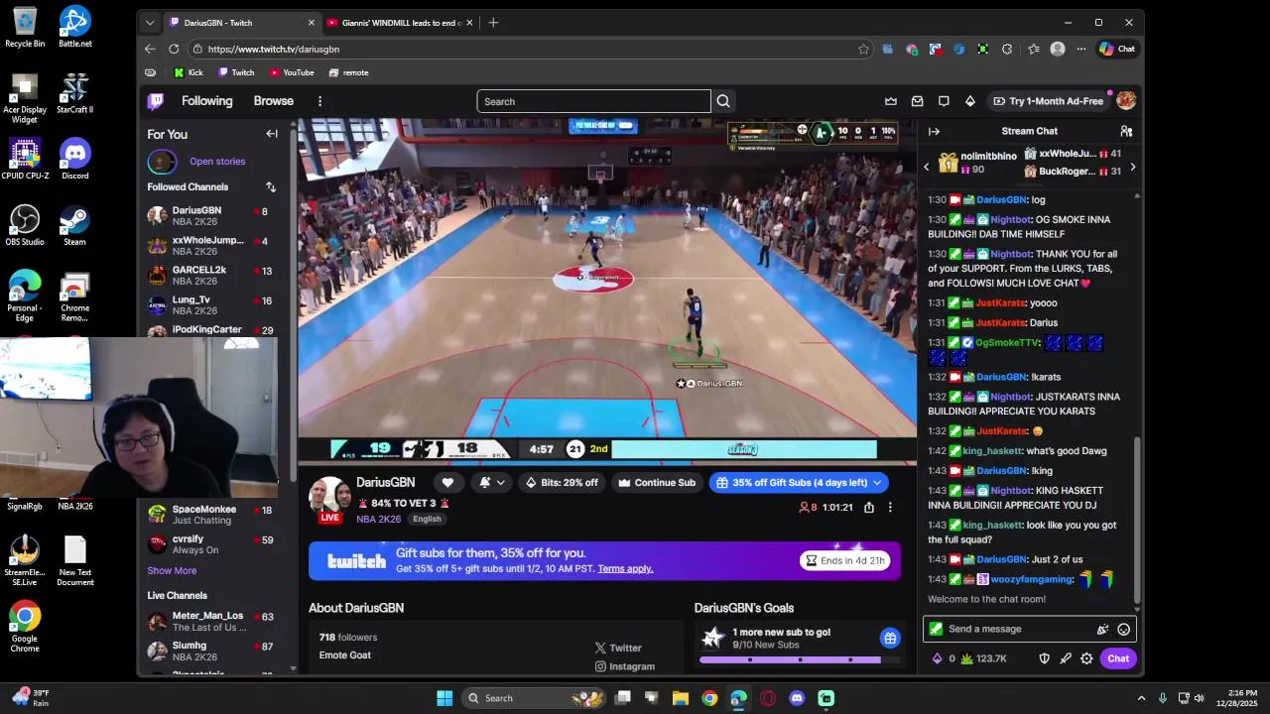Open Twitch whispers speech bubble icon
This screenshot has width=1270, height=714.
pyautogui.click(x=944, y=101)
